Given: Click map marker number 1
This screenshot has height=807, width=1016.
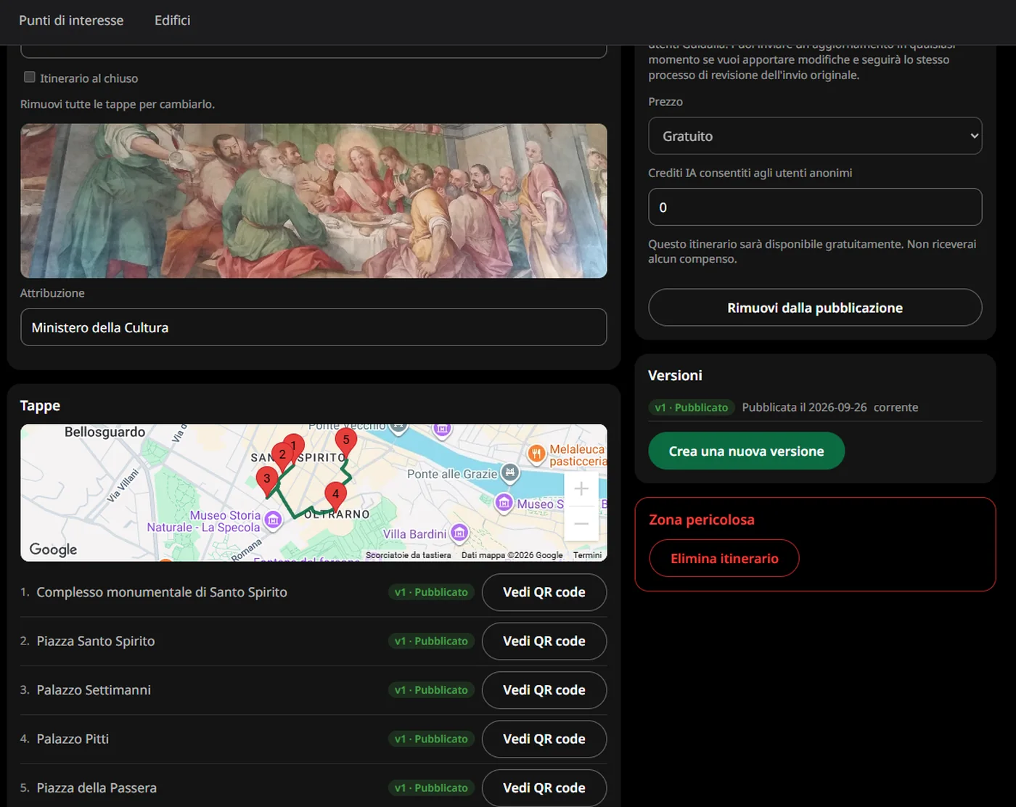Looking at the screenshot, I should click(x=294, y=446).
